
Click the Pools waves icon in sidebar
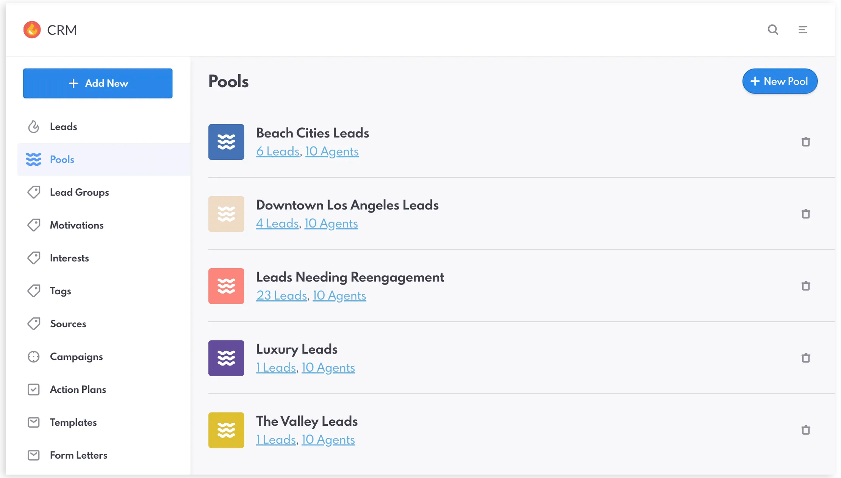(x=34, y=159)
